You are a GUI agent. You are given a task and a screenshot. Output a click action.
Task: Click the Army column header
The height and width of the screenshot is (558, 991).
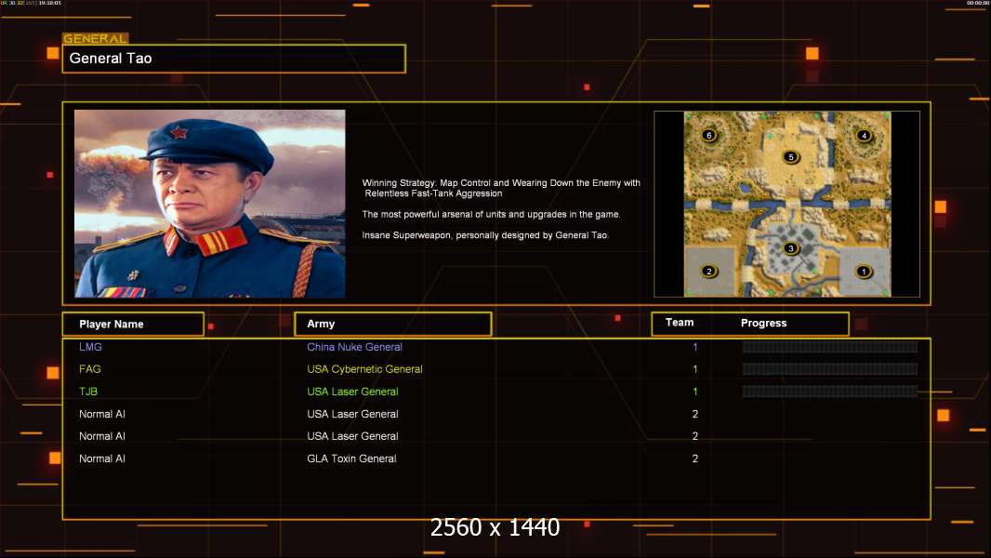[393, 324]
